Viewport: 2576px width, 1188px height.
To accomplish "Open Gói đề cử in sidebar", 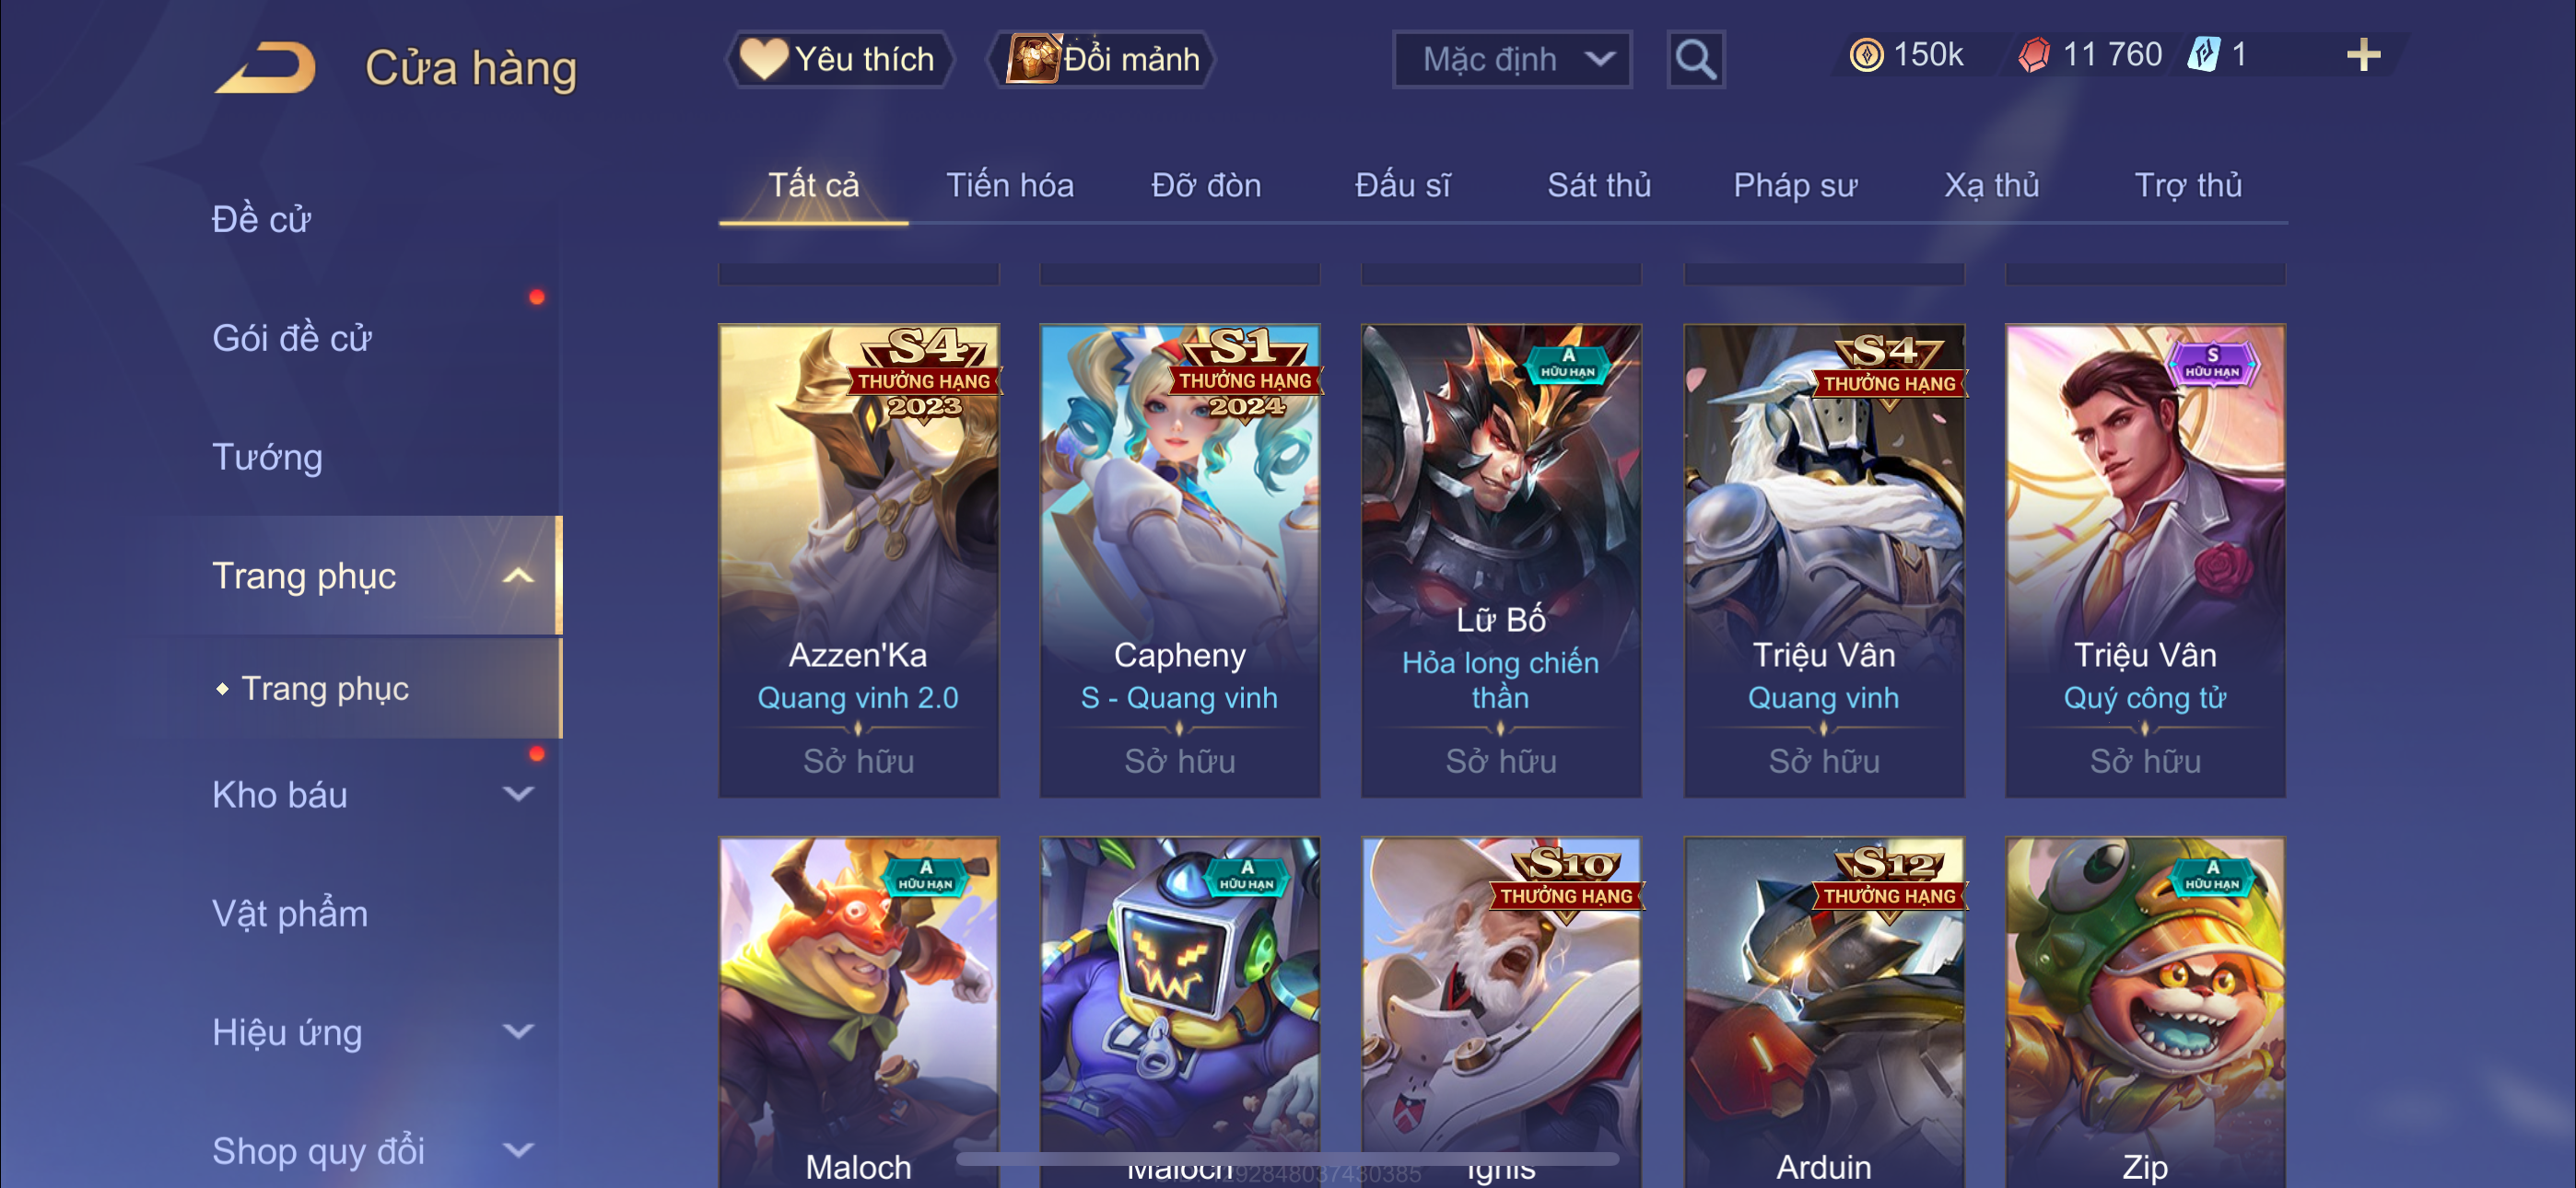I will pyautogui.click(x=291, y=338).
